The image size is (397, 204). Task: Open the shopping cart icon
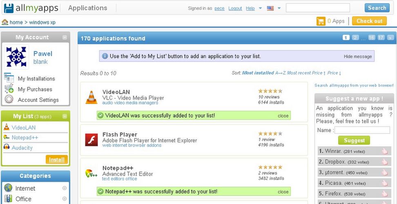tap(321, 21)
